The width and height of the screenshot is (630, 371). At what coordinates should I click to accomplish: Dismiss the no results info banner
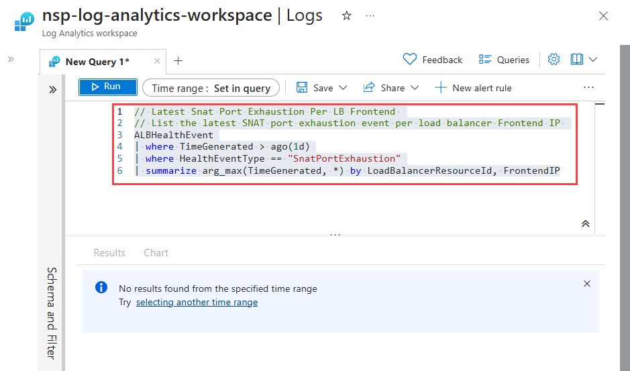tap(587, 284)
